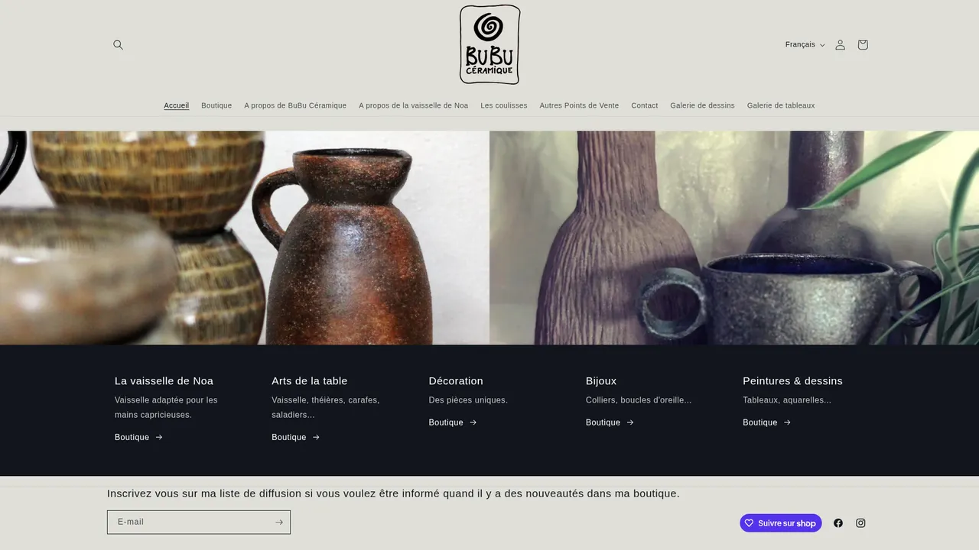Image resolution: width=979 pixels, height=550 pixels.
Task: Submit email with the arrow icon
Action: tap(278, 522)
